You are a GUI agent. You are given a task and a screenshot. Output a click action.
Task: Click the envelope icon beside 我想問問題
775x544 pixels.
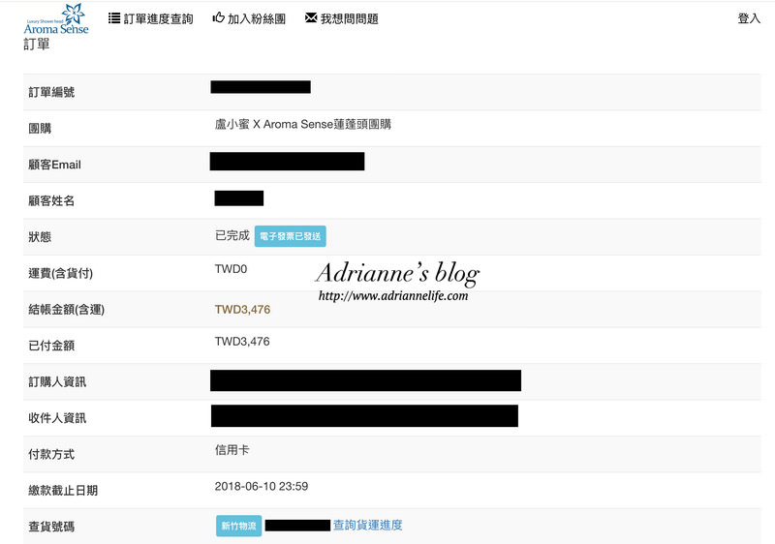311,17
